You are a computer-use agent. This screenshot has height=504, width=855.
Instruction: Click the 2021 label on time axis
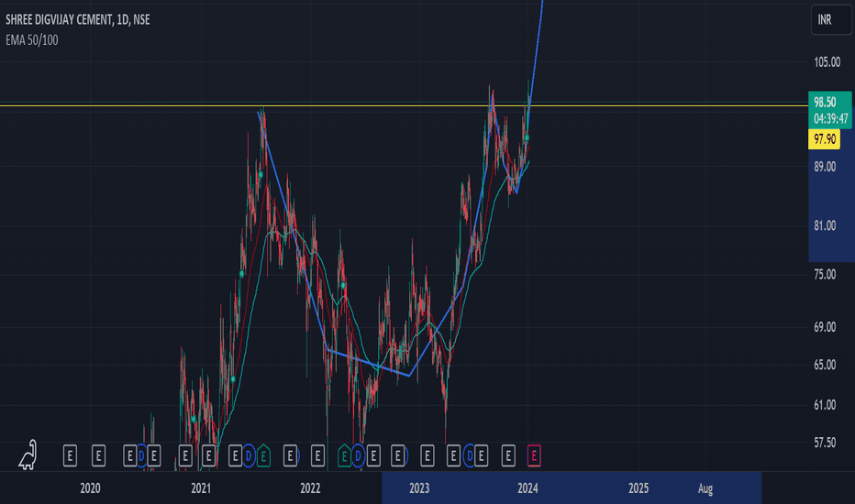pos(201,488)
